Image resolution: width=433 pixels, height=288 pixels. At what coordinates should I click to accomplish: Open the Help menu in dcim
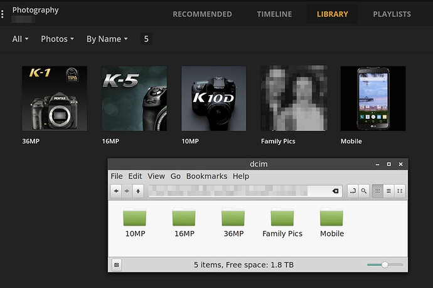pyautogui.click(x=241, y=176)
